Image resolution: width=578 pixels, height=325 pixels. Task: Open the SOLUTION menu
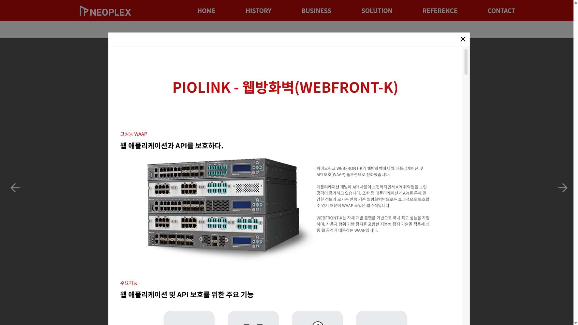tap(377, 11)
